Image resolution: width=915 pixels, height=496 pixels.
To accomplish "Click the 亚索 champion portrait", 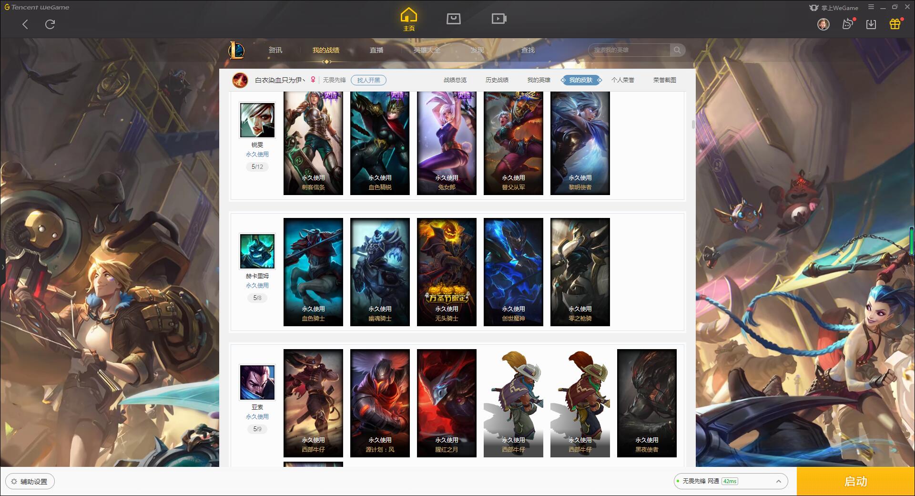I will [x=257, y=382].
